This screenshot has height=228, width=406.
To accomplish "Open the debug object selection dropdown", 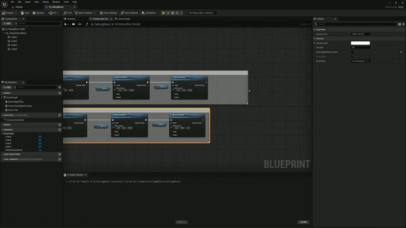I will (202, 13).
